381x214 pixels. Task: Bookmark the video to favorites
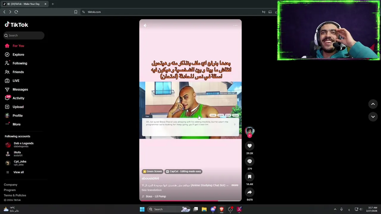coord(249,177)
